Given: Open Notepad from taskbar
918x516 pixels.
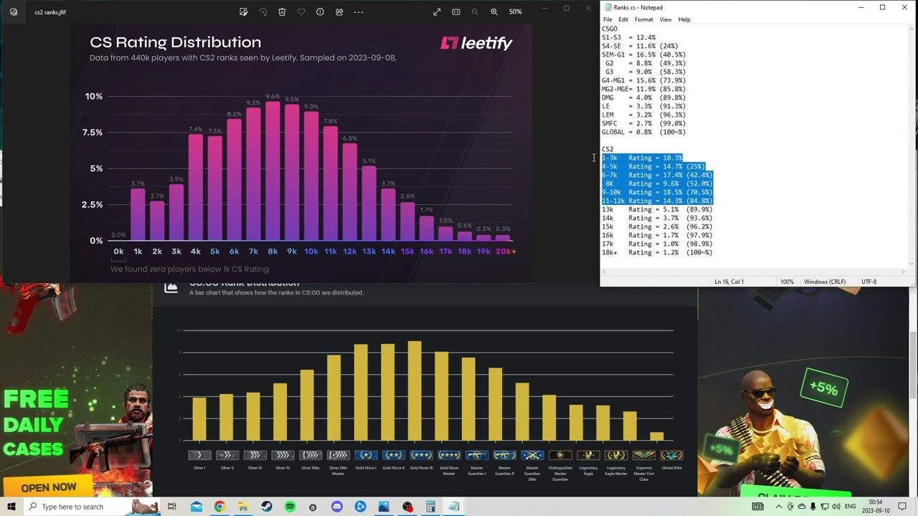Looking at the screenshot, I should (454, 507).
